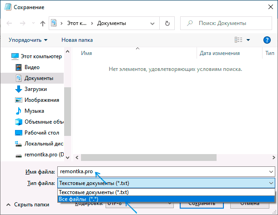Click the search box 'Поиск: Документы'

point(226,23)
